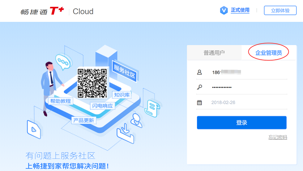Click the 有问题上服务社区 headline text
This screenshot has height=171, width=303.
(x=60, y=156)
